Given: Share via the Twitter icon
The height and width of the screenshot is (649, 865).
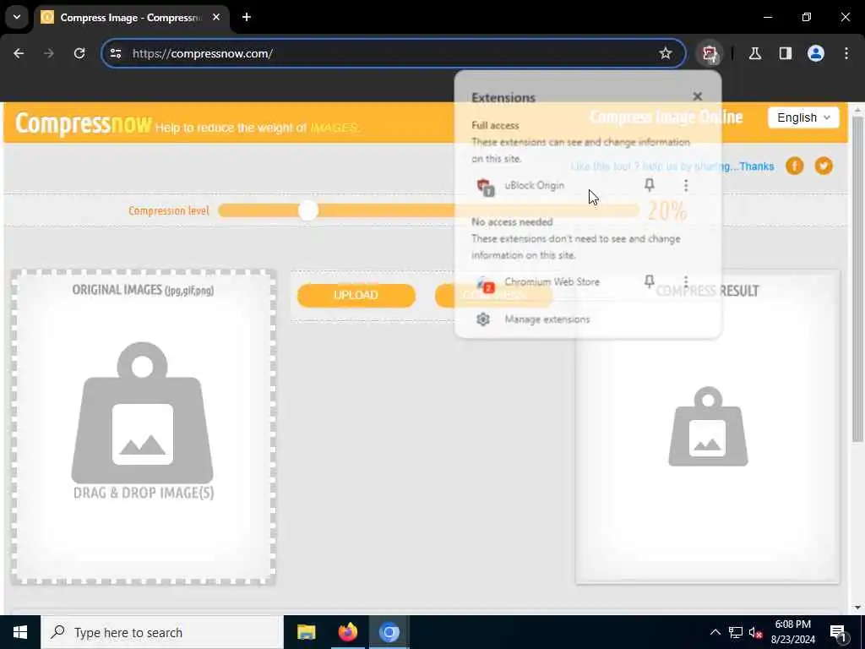Looking at the screenshot, I should pos(824,166).
